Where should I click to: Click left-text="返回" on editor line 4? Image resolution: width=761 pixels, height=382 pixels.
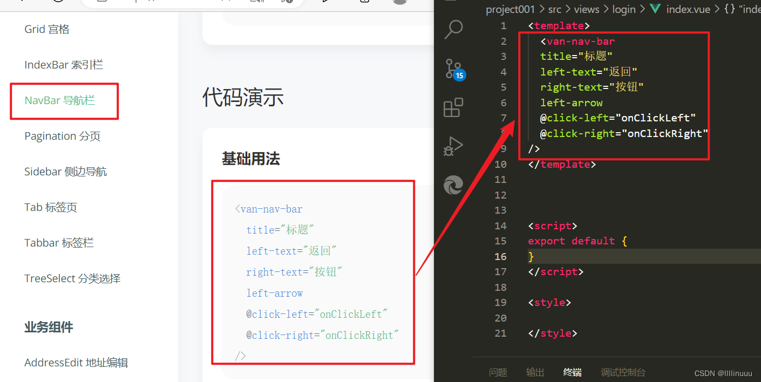click(589, 72)
